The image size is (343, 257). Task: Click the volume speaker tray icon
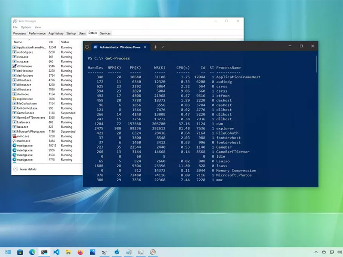coord(340,252)
